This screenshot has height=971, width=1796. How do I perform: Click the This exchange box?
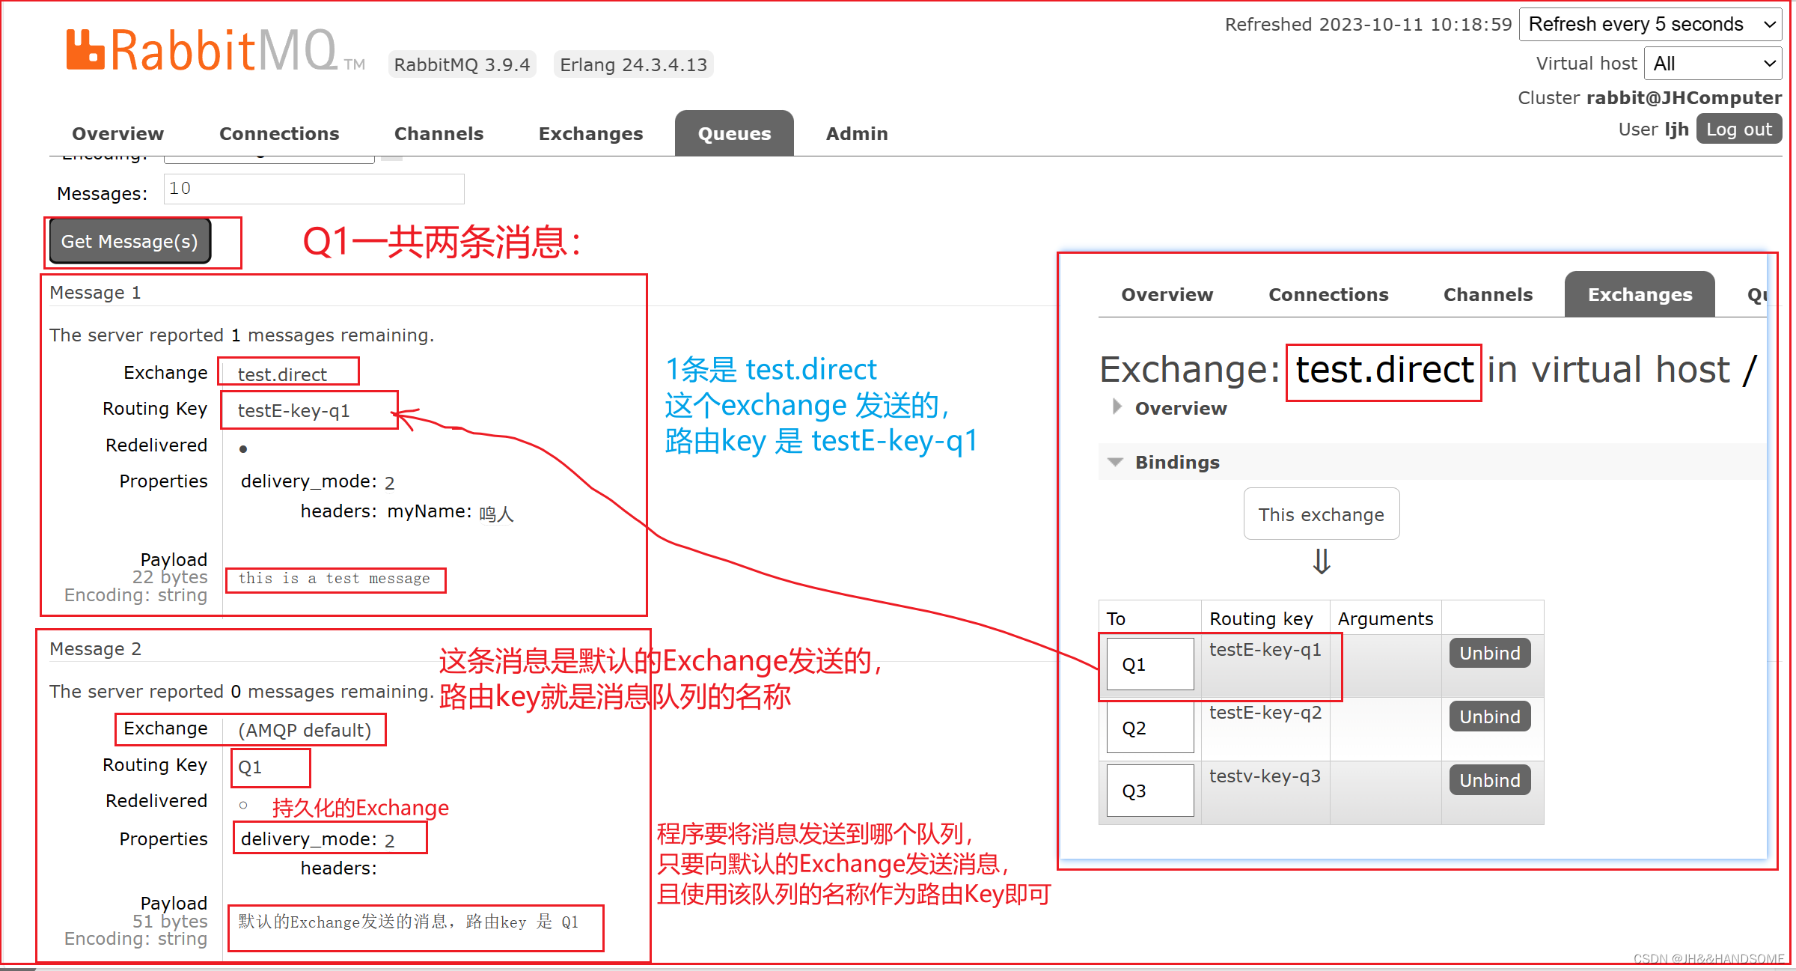tap(1321, 514)
